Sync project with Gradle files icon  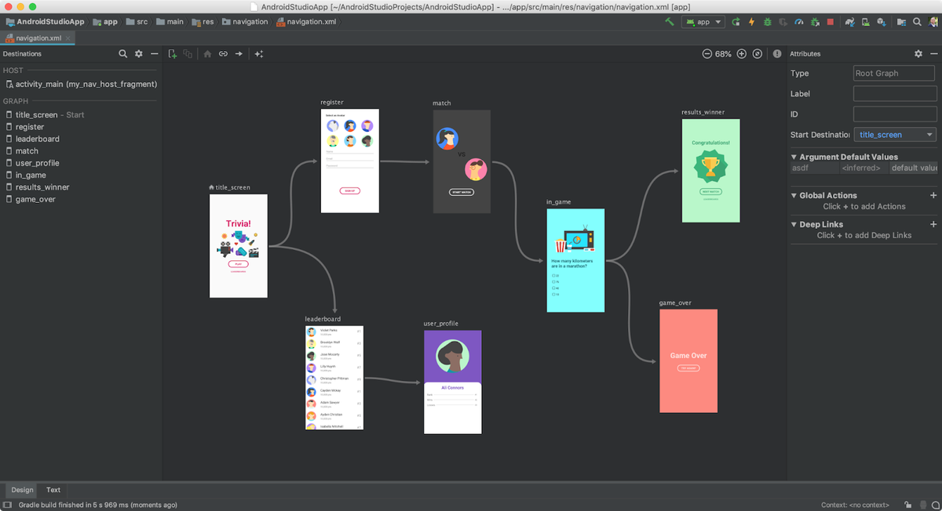(x=848, y=22)
